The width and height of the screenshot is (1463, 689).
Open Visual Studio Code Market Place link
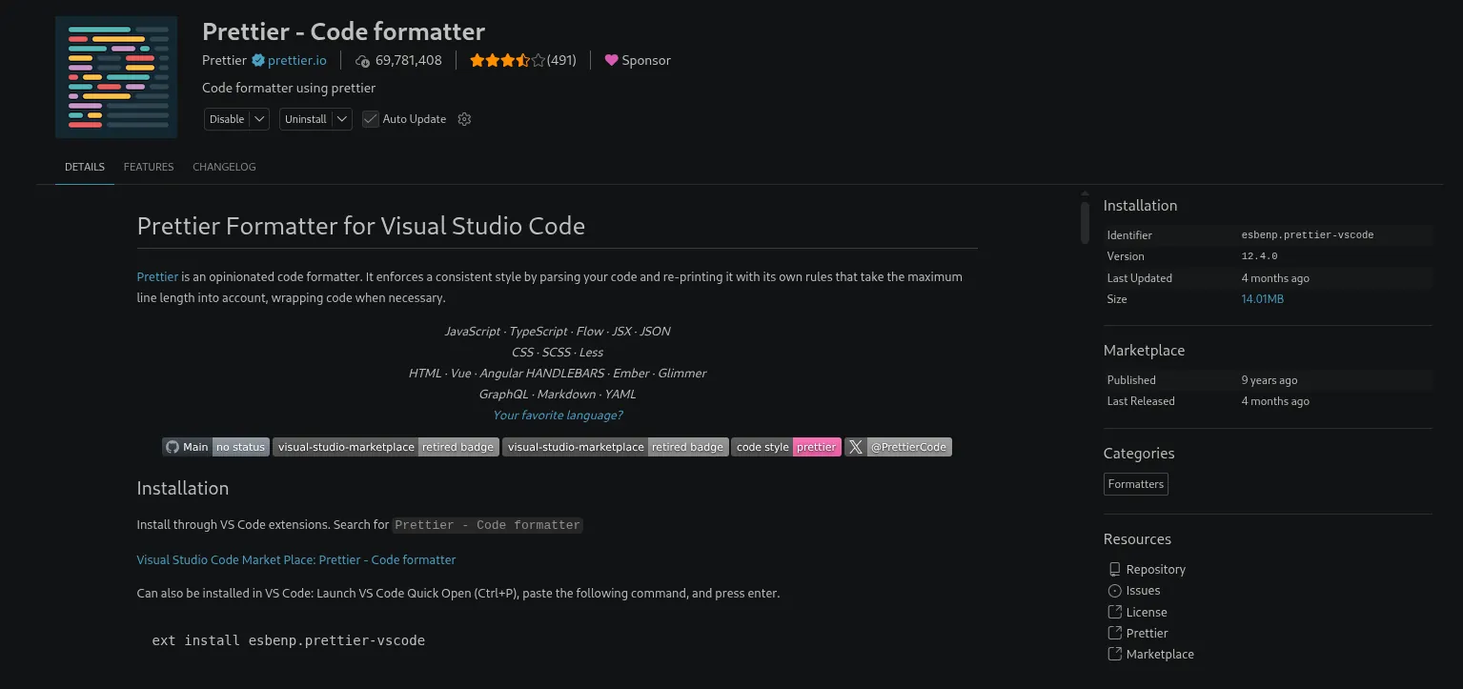coord(296,559)
